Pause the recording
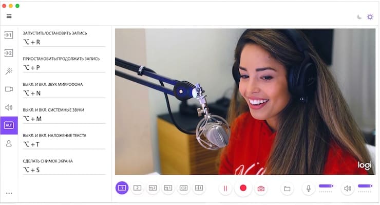Screen dimensions: 380x205 (225, 188)
